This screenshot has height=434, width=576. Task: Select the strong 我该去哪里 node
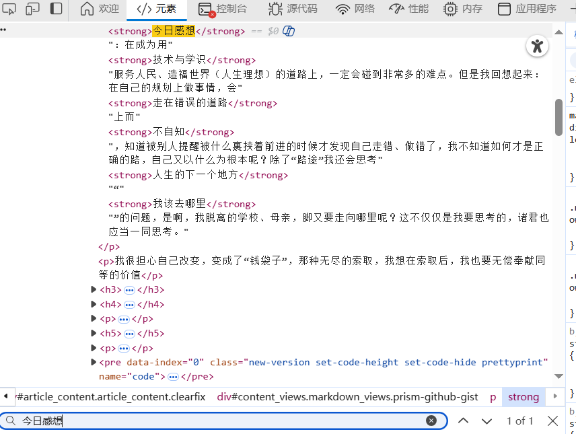pos(182,204)
